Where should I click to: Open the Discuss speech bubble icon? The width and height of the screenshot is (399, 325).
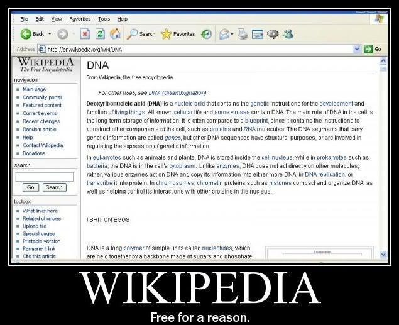point(273,35)
